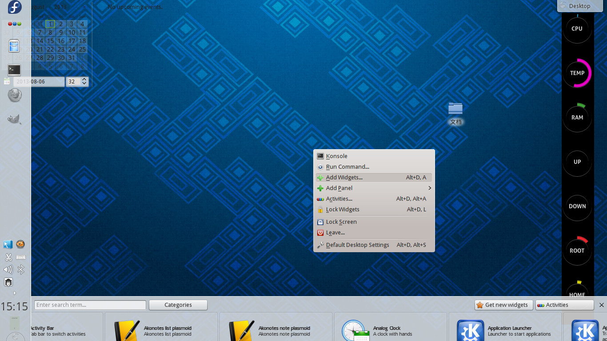Viewport: 607px width, 341px height.
Task: Open the Konsole terminal launcher in left panel
Action: (14, 70)
